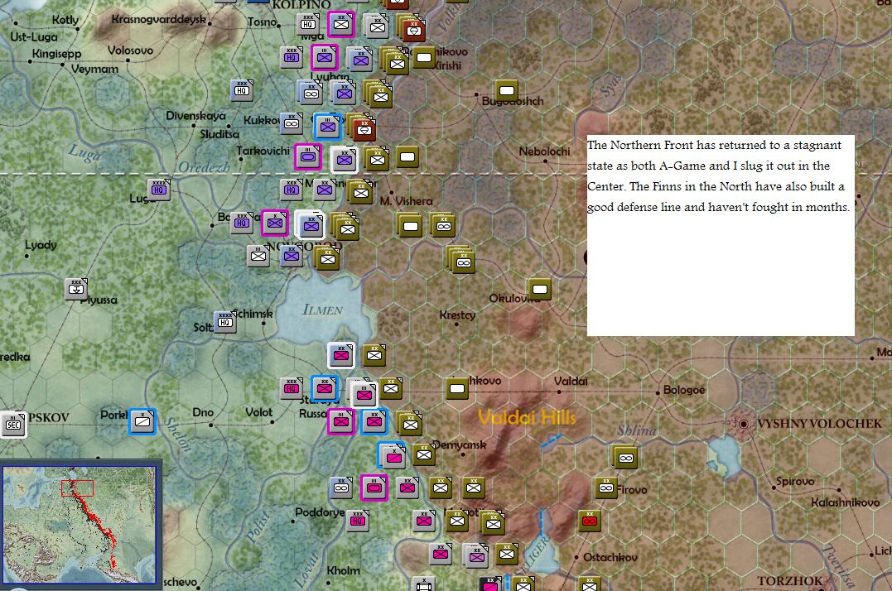Select the olive blank counter west of Valdai
The width and height of the screenshot is (892, 591).
click(x=457, y=389)
